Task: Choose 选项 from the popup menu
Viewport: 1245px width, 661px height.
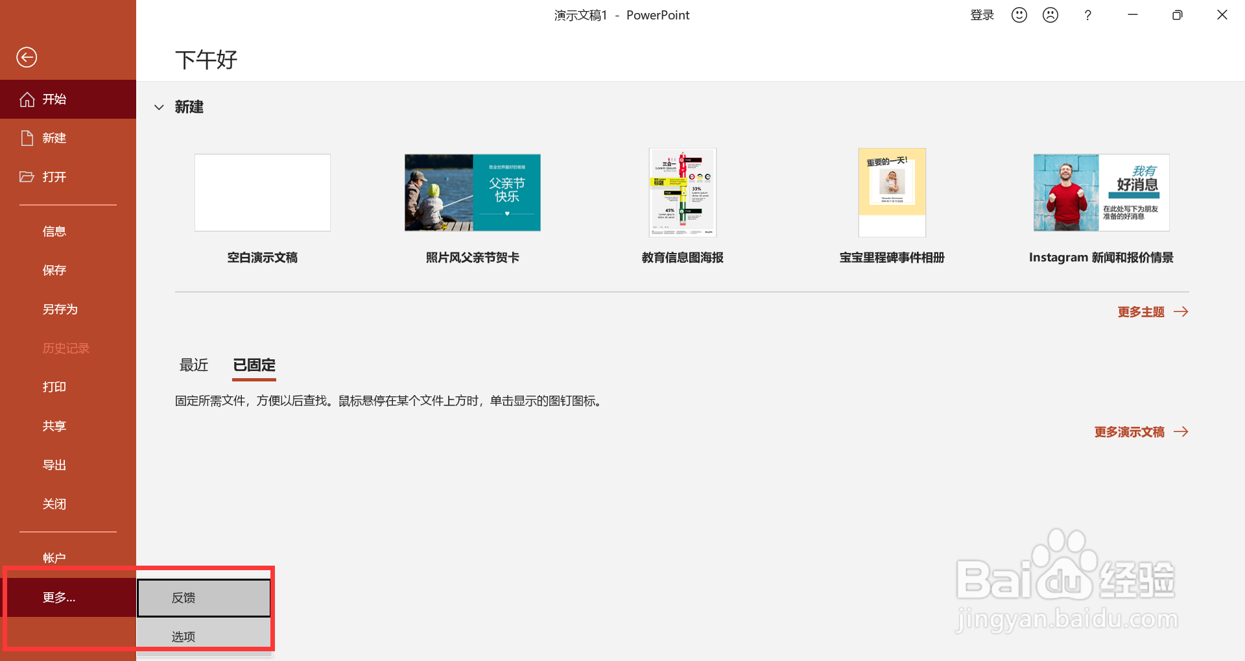Action: point(204,636)
